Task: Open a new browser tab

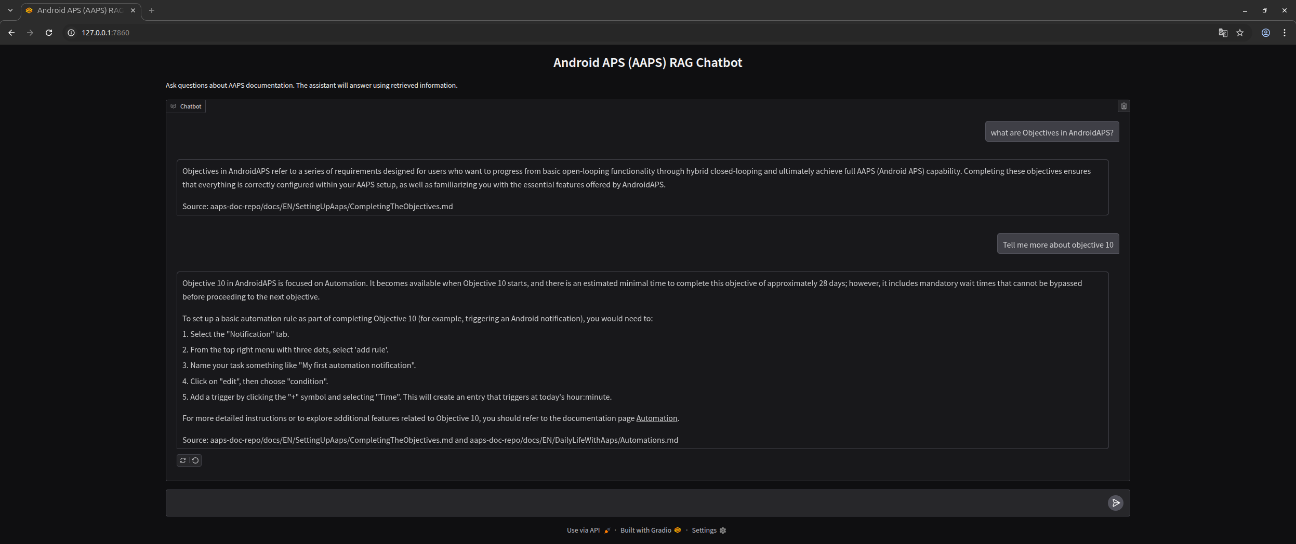Action: tap(151, 10)
